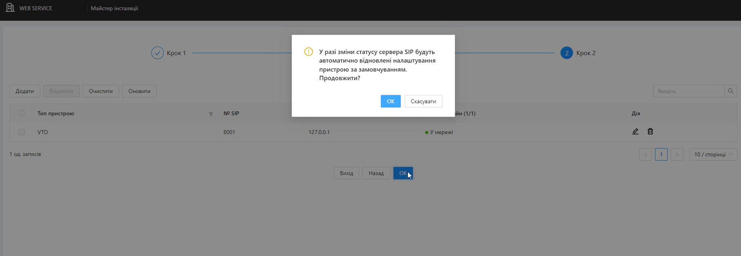741x256 pixels.
Task: Click the edit pencil icon for VTO
Action: (635, 131)
